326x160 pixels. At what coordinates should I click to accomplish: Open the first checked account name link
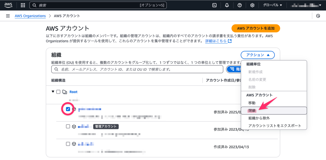pyautogui.click(x=90, y=109)
